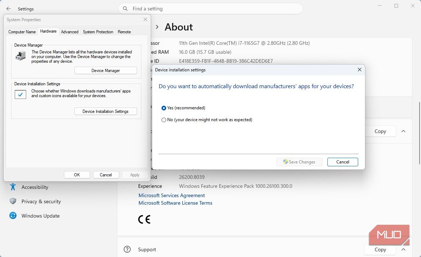Collapse the section next to upper Copy button

403,131
